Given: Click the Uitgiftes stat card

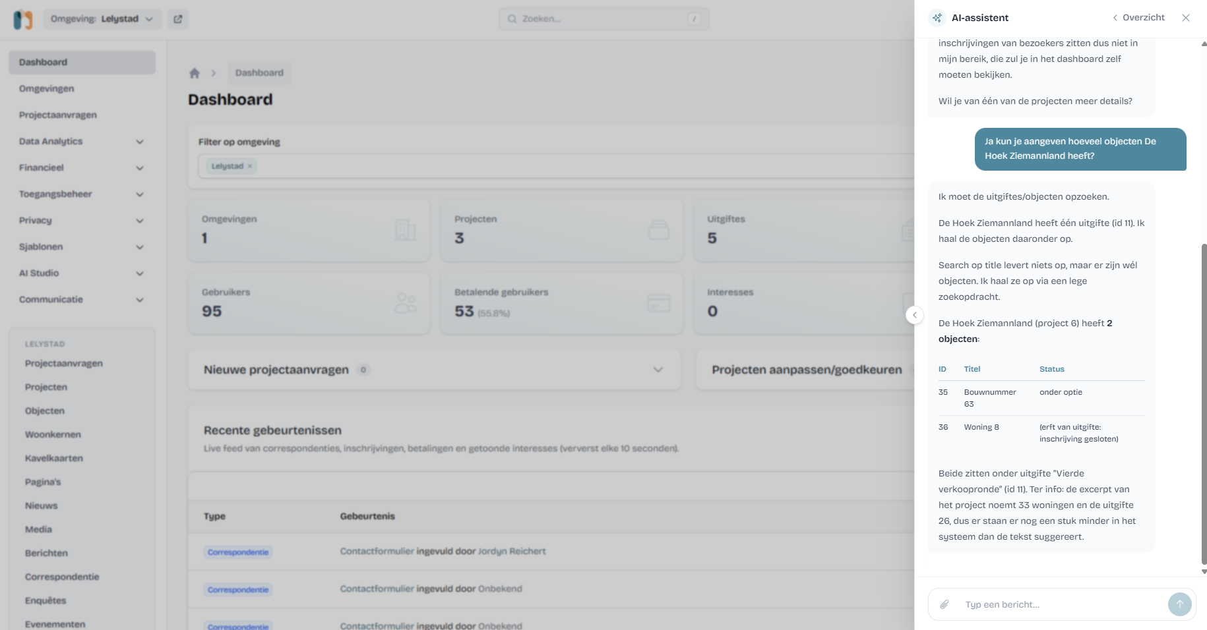Looking at the screenshot, I should click(804, 230).
